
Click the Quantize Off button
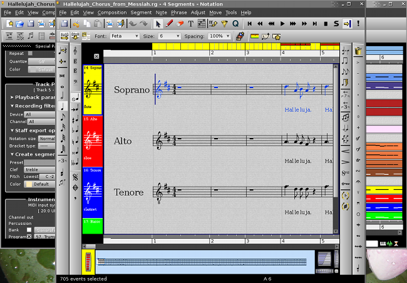pos(41,62)
